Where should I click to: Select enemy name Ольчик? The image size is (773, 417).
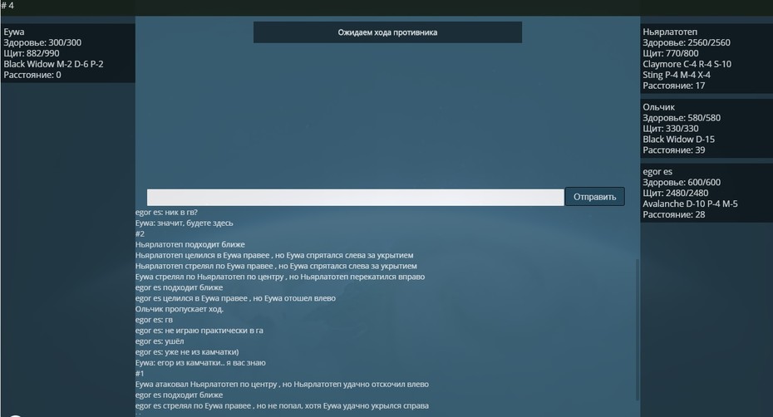click(658, 107)
